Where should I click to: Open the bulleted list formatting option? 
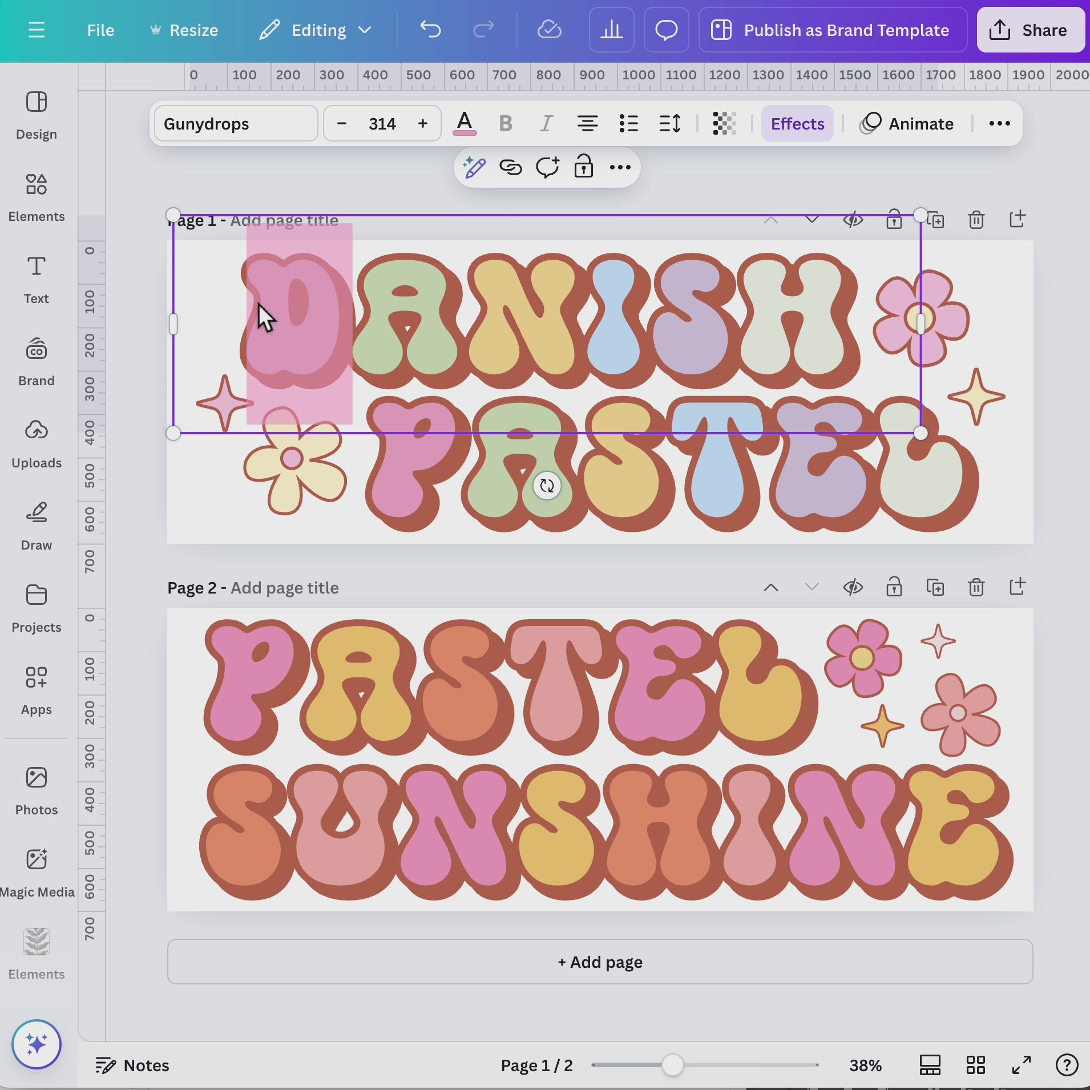pyautogui.click(x=628, y=124)
